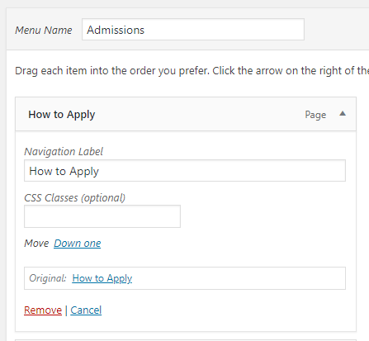Screen dimensions: 369x341
Task: Remove the How to Apply menu item
Action: coord(43,310)
